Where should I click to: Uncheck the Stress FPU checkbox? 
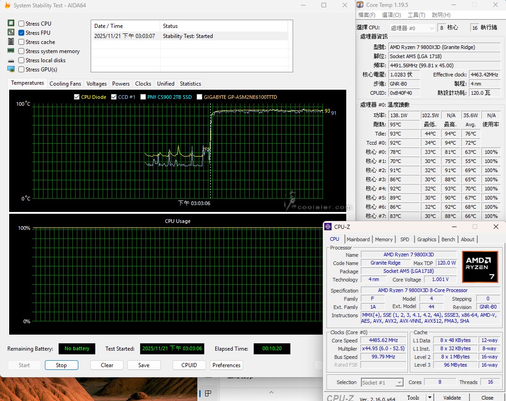(22, 33)
